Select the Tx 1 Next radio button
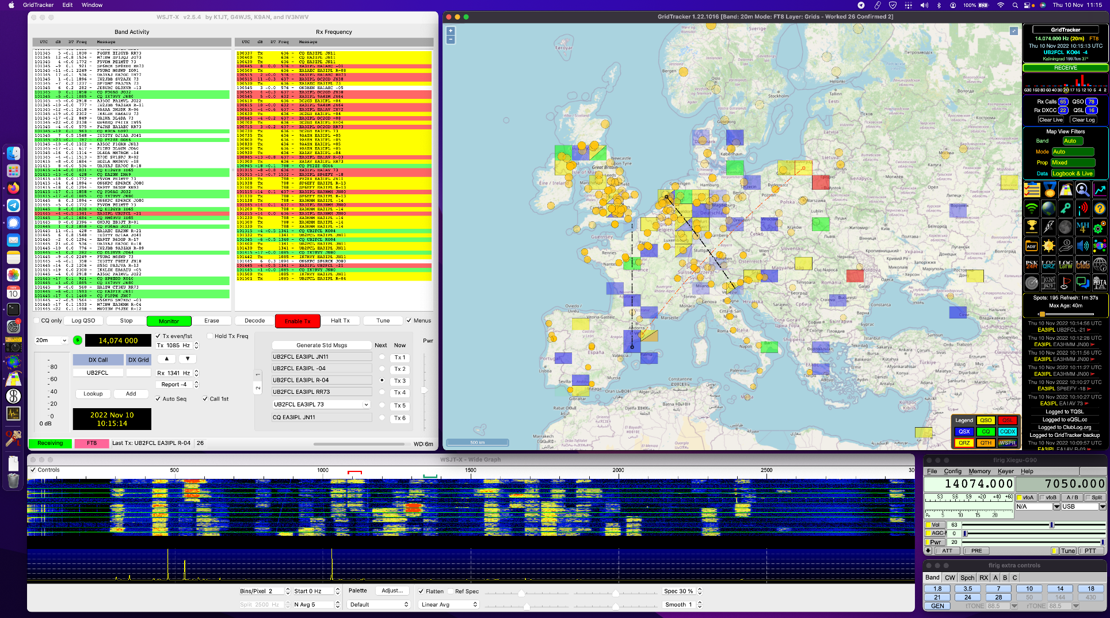This screenshot has width=1110, height=618. coord(382,357)
